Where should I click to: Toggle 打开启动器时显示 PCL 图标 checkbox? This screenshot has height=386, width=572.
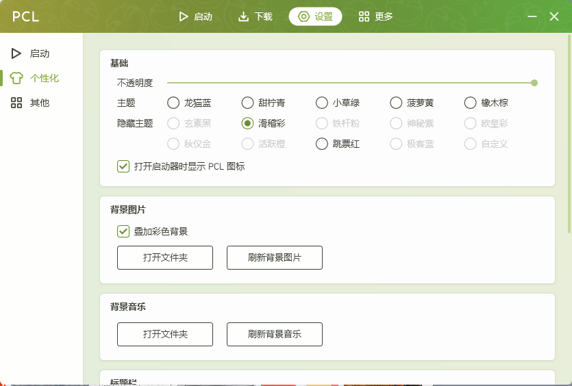tap(123, 166)
